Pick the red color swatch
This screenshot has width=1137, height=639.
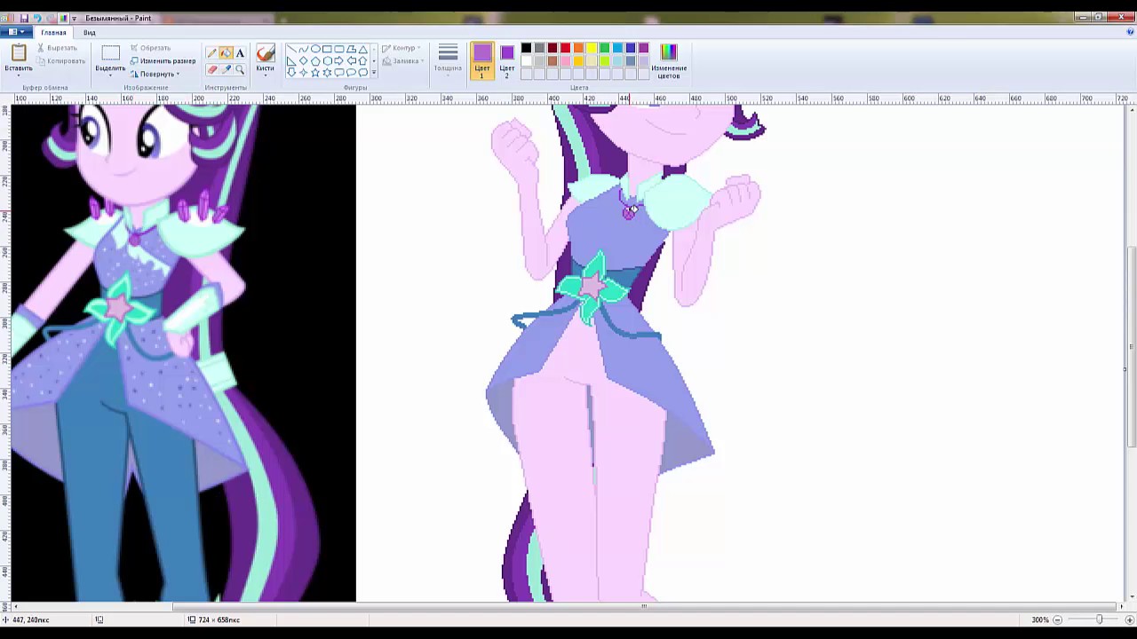[565, 48]
